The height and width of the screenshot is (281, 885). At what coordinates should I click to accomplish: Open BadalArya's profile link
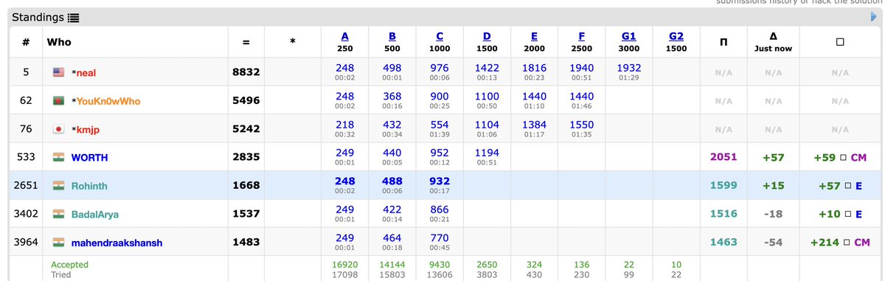point(95,215)
